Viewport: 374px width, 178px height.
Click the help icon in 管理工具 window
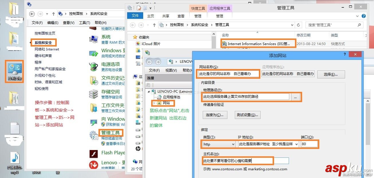(x=364, y=16)
